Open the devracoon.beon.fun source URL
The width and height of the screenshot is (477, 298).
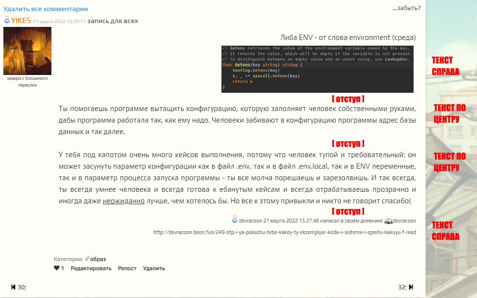284,232
